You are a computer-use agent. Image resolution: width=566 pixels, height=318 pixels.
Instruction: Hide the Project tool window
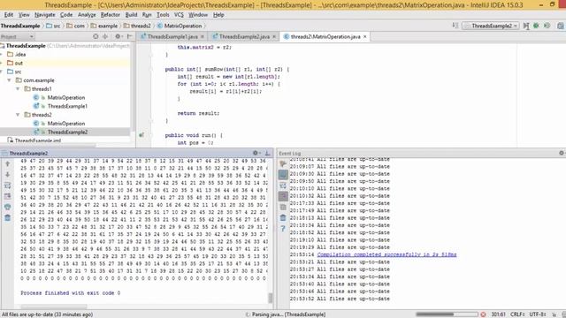coord(129,36)
